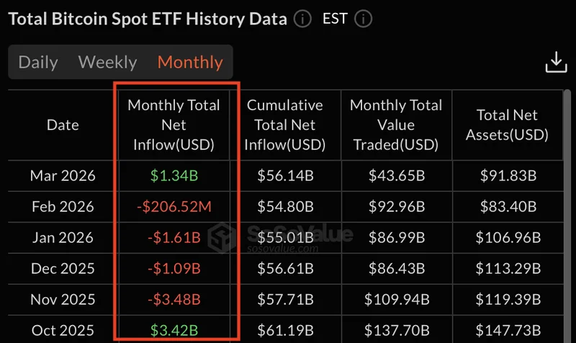Select the Monthly tab
This screenshot has width=576, height=343.
pyautogui.click(x=190, y=62)
